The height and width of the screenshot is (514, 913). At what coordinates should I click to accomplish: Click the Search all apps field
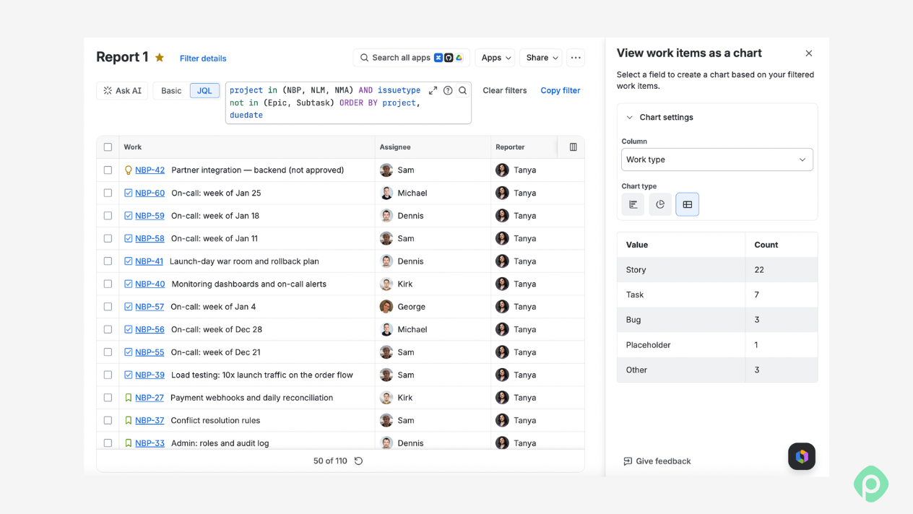click(412, 58)
